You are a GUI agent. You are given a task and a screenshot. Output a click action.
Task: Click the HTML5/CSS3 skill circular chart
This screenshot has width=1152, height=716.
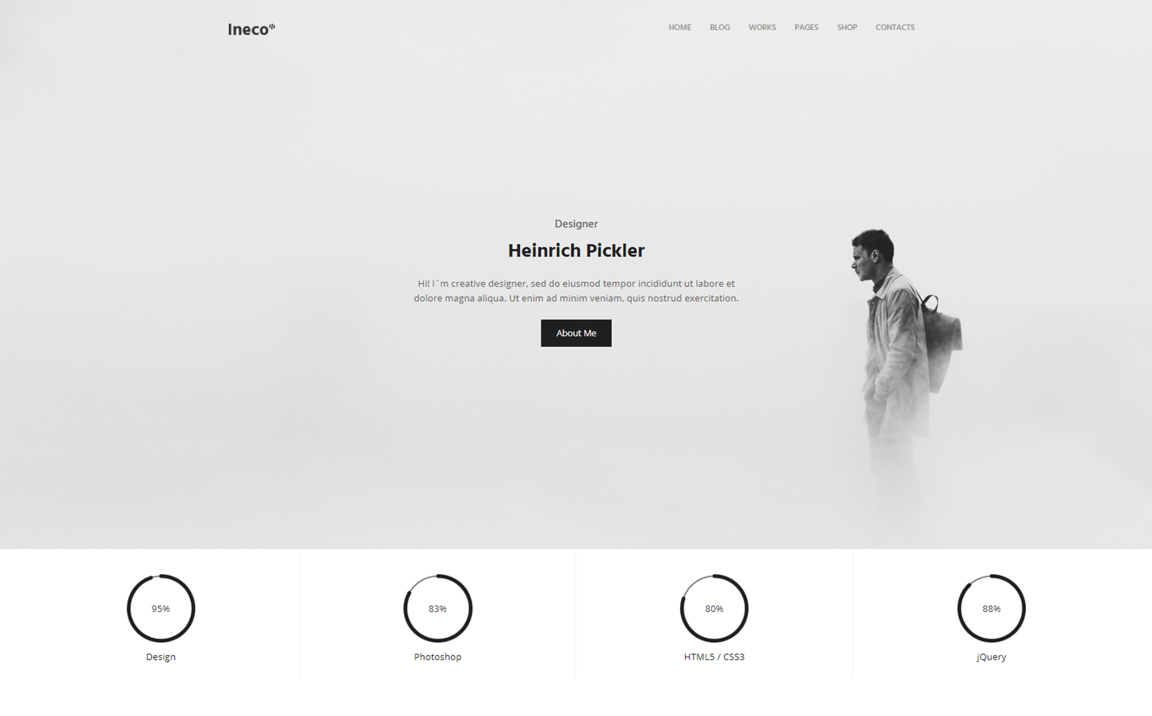pos(712,609)
